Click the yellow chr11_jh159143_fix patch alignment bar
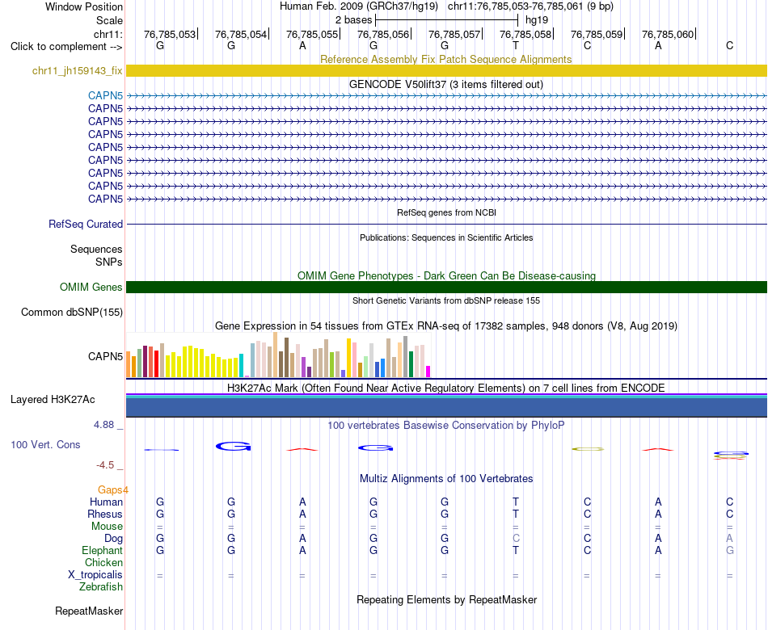This screenshot has width=768, height=630. 446,70
